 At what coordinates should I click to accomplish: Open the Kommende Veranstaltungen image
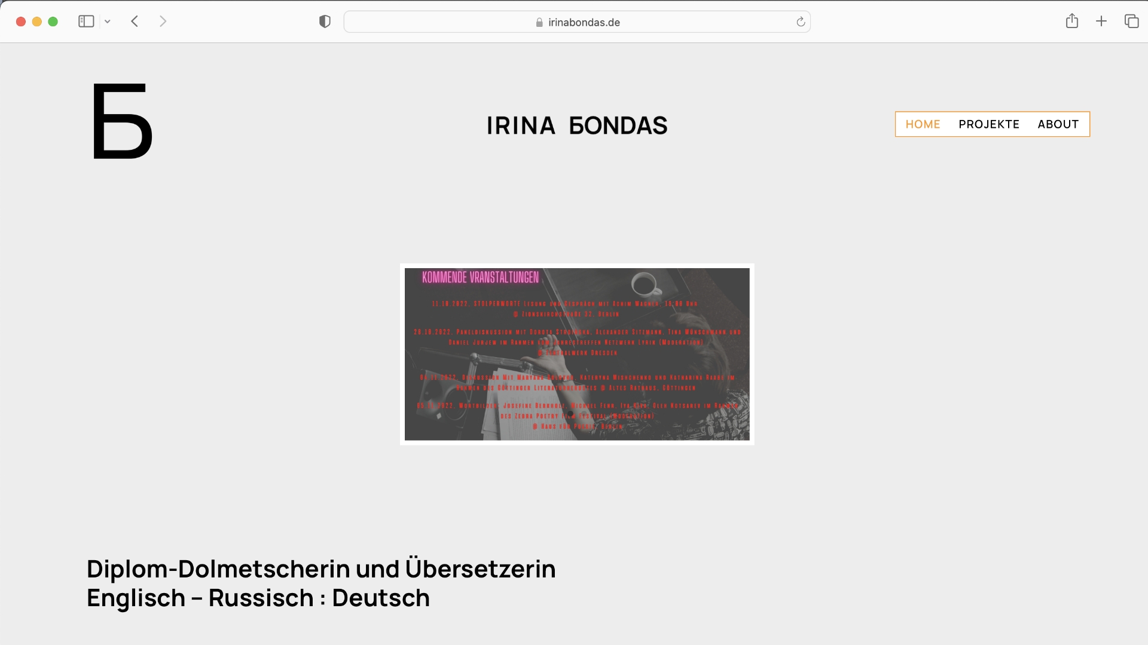click(577, 354)
